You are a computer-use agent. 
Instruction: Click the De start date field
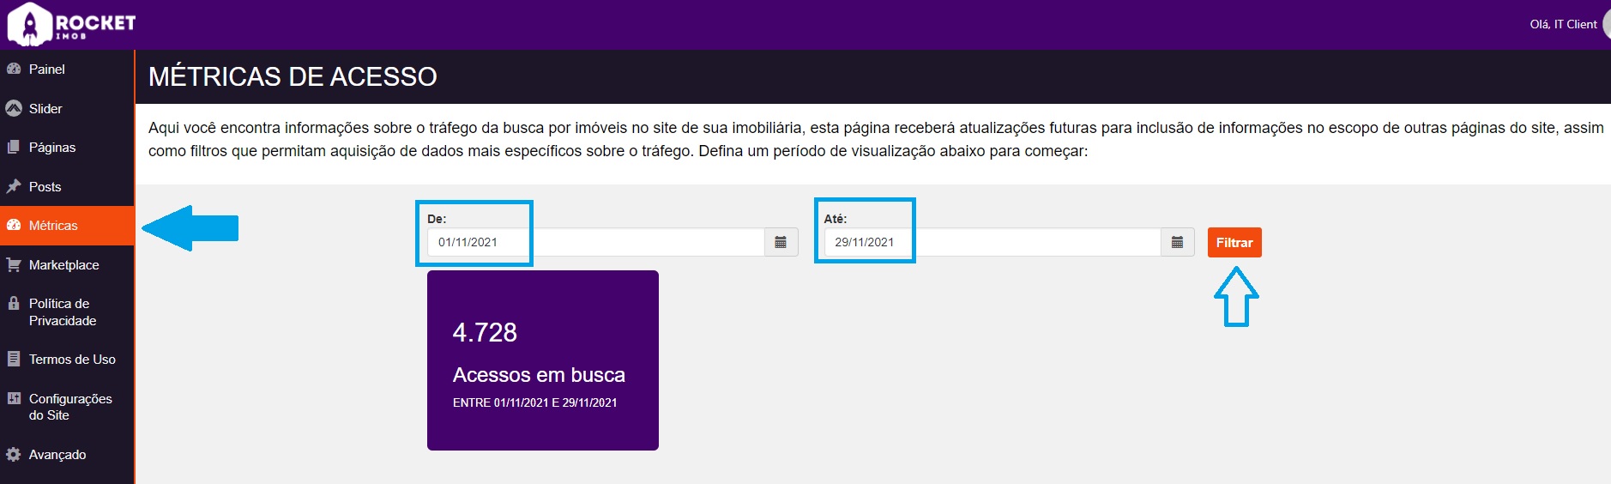(595, 242)
